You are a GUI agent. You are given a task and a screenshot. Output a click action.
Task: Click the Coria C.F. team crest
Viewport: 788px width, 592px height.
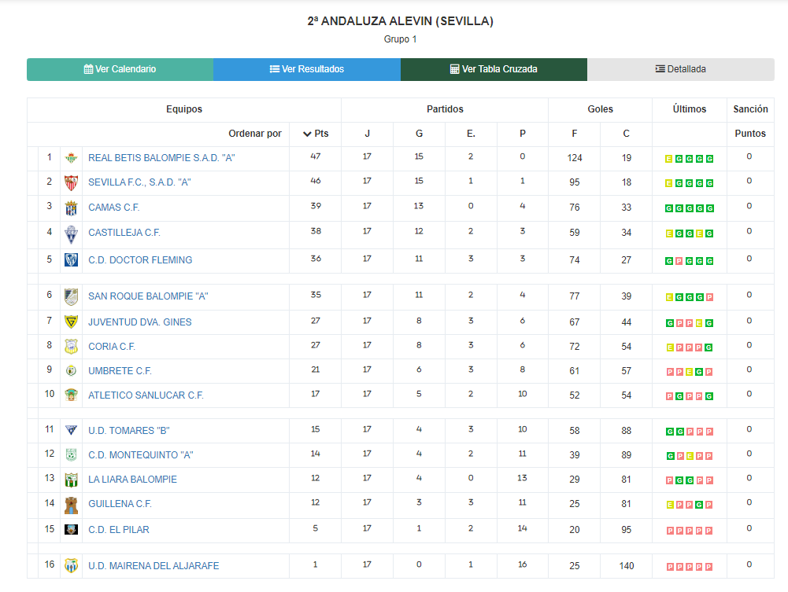pos(72,346)
